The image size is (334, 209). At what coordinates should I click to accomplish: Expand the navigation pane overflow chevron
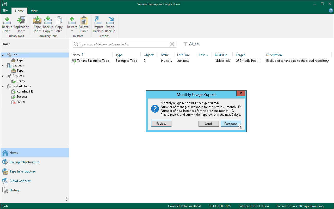[66, 199]
